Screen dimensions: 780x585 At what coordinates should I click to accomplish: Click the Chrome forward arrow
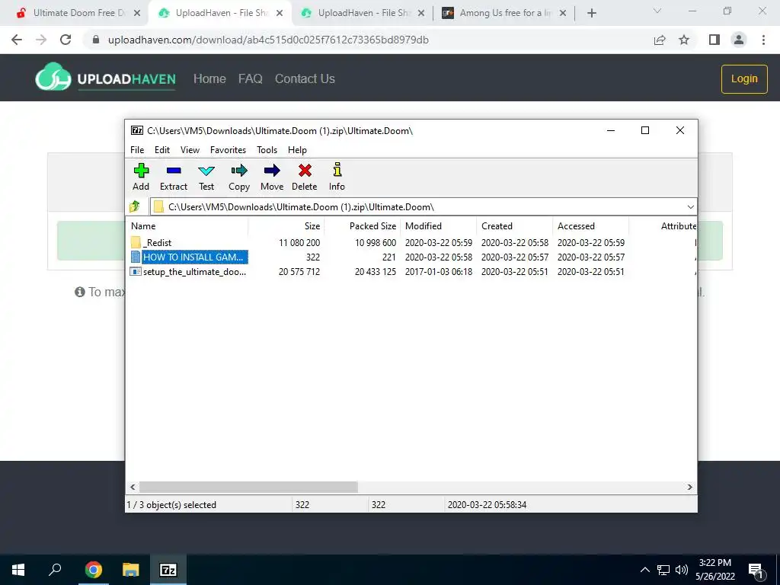point(41,40)
